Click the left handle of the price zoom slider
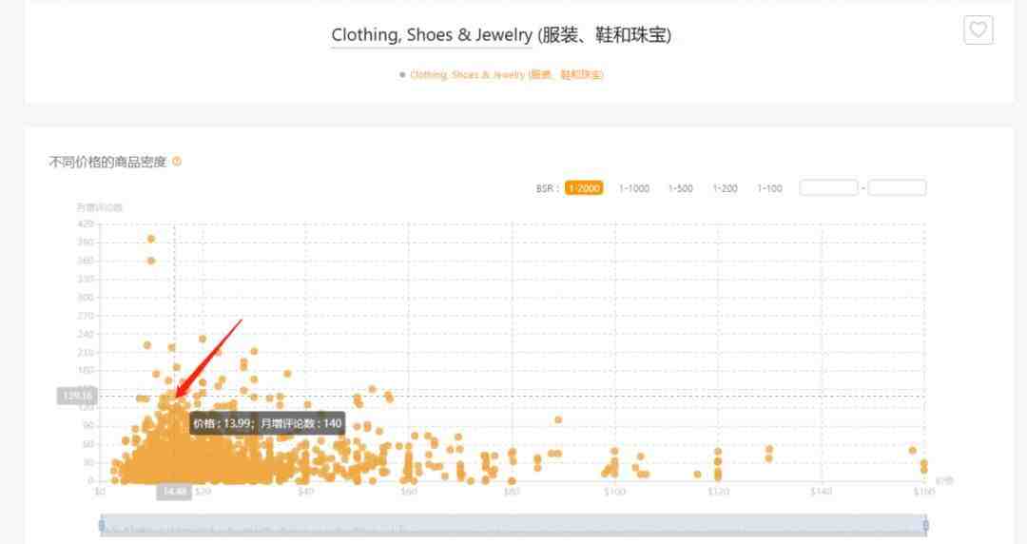The width and height of the screenshot is (1027, 544). coord(102,525)
